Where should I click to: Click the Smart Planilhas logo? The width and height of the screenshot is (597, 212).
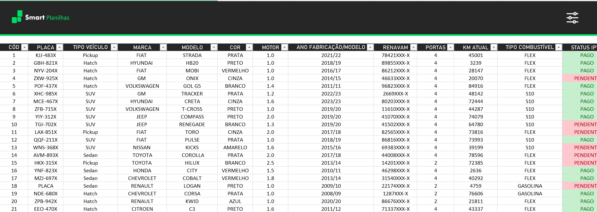(40, 17)
